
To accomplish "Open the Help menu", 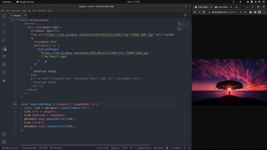I will [x=50, y=11].
